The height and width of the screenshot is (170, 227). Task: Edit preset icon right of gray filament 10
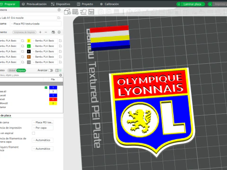[61, 62]
